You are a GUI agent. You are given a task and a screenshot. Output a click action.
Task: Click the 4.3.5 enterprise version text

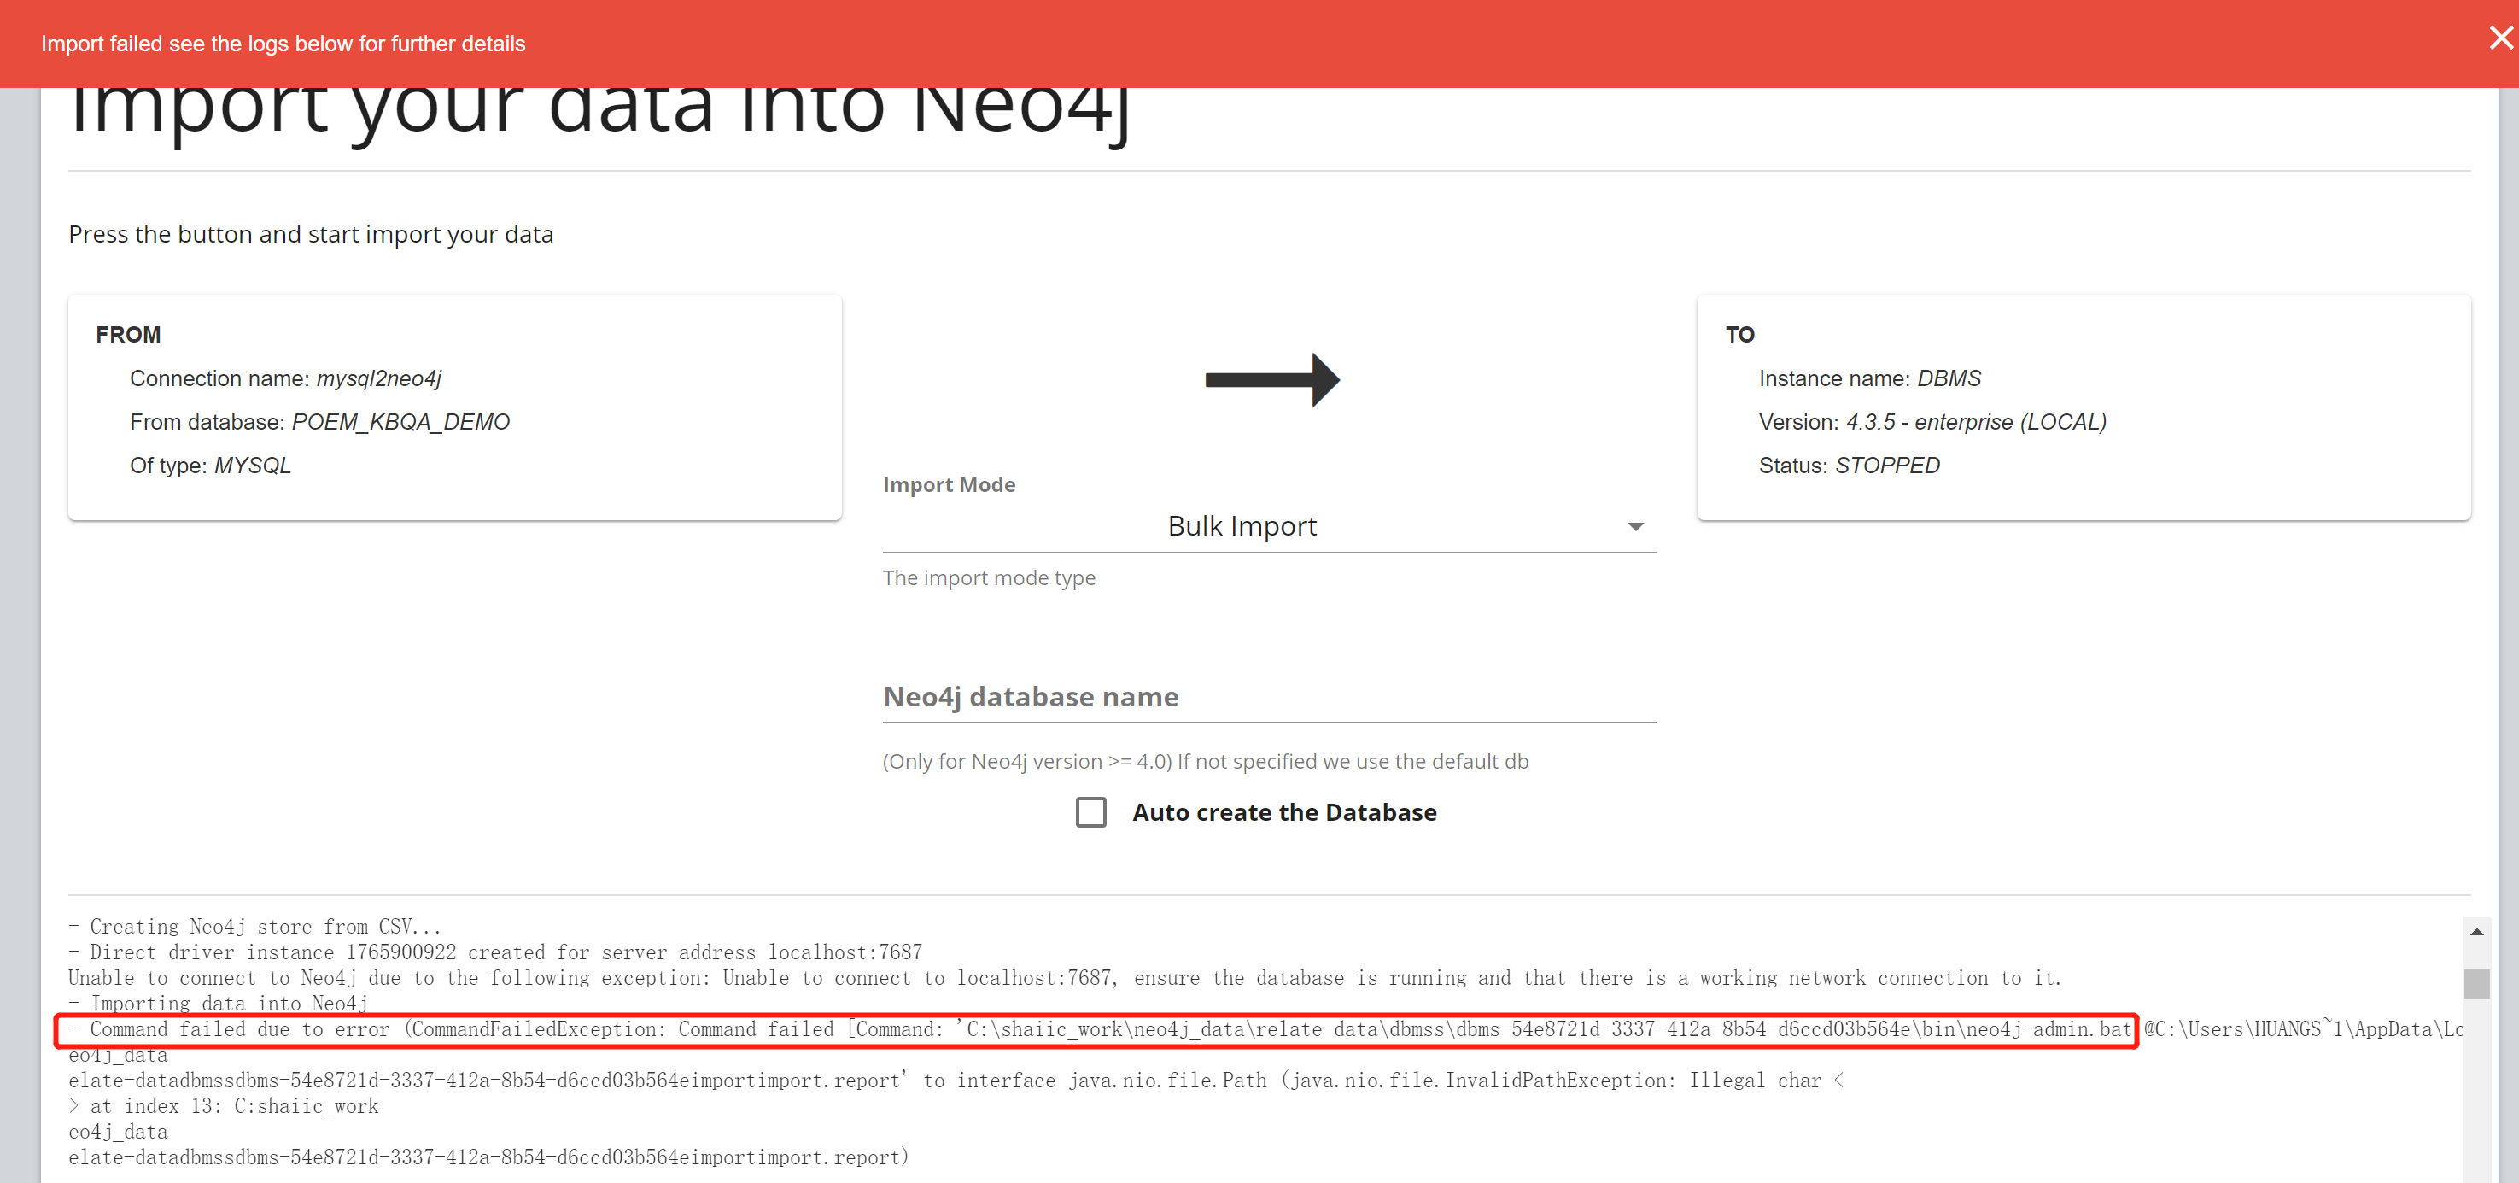pos(1975,422)
